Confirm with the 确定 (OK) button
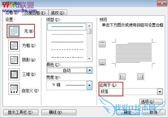The image size is (168, 118). (128, 112)
